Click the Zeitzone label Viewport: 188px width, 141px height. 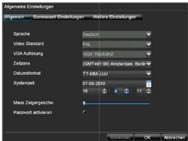tap(22, 63)
